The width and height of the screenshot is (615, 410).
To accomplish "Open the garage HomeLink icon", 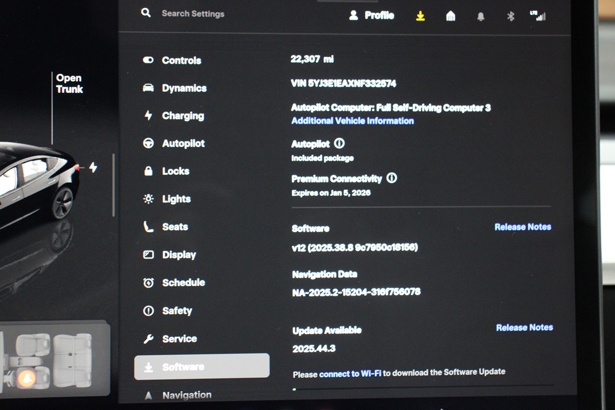I will coord(450,16).
